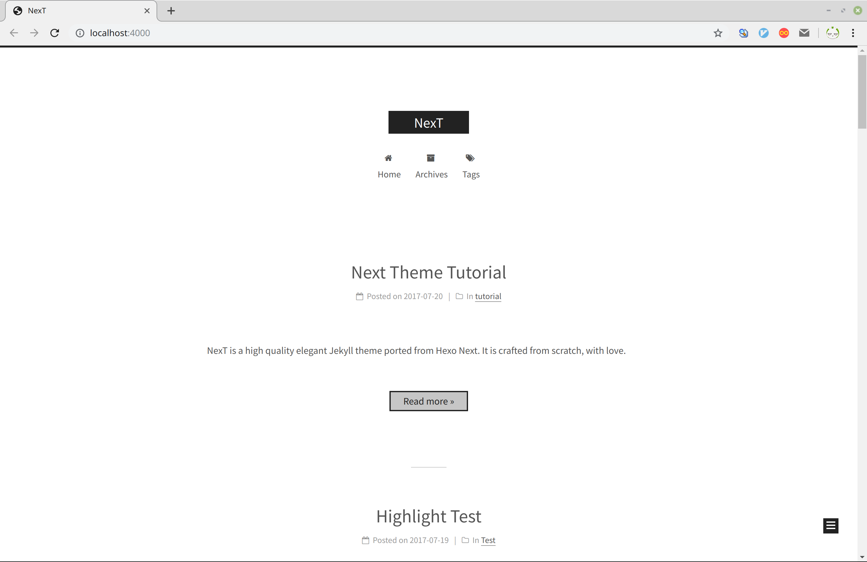Click the Read more button
The height and width of the screenshot is (562, 867).
pos(428,401)
